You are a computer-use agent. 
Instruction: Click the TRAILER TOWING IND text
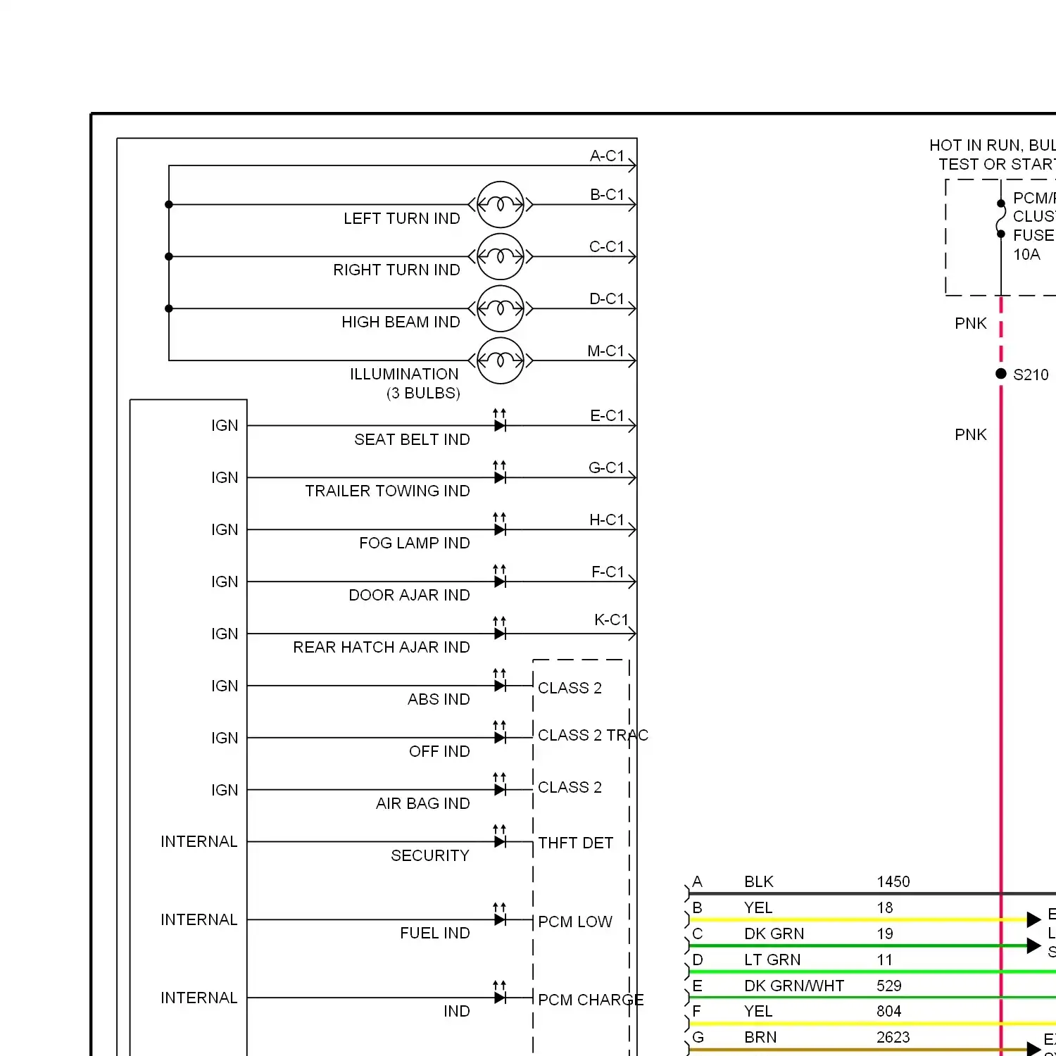(387, 491)
